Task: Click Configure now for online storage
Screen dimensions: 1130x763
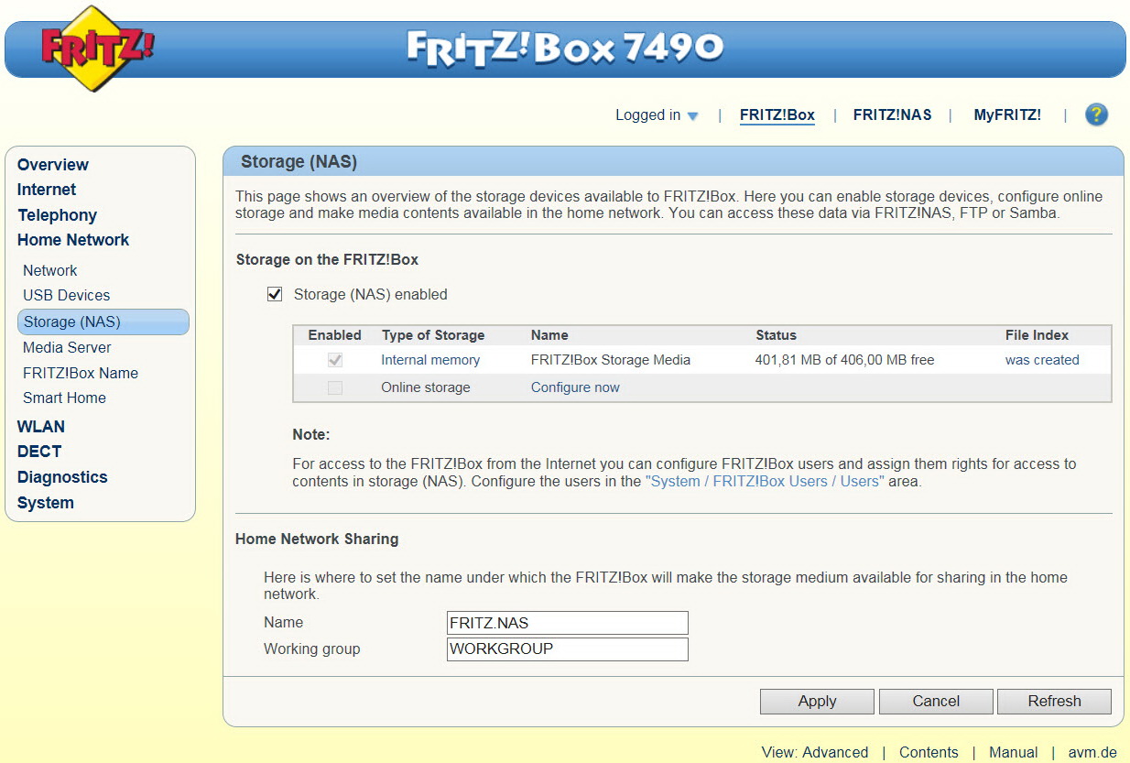Action: coord(575,387)
